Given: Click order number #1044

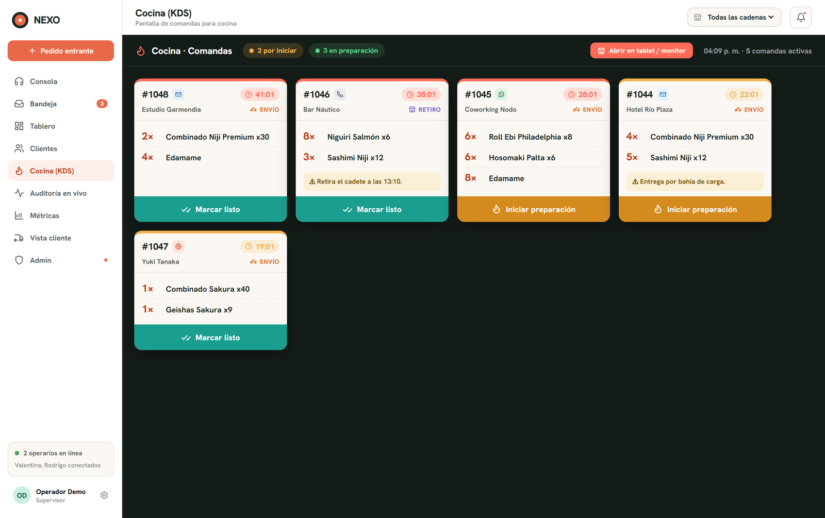Looking at the screenshot, I should pyautogui.click(x=639, y=94).
